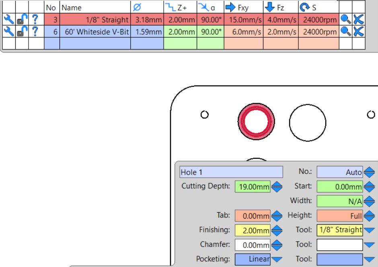Adjust the Finishing 2.00mm stepper
Screen dimensions: 378x267
click(x=277, y=230)
